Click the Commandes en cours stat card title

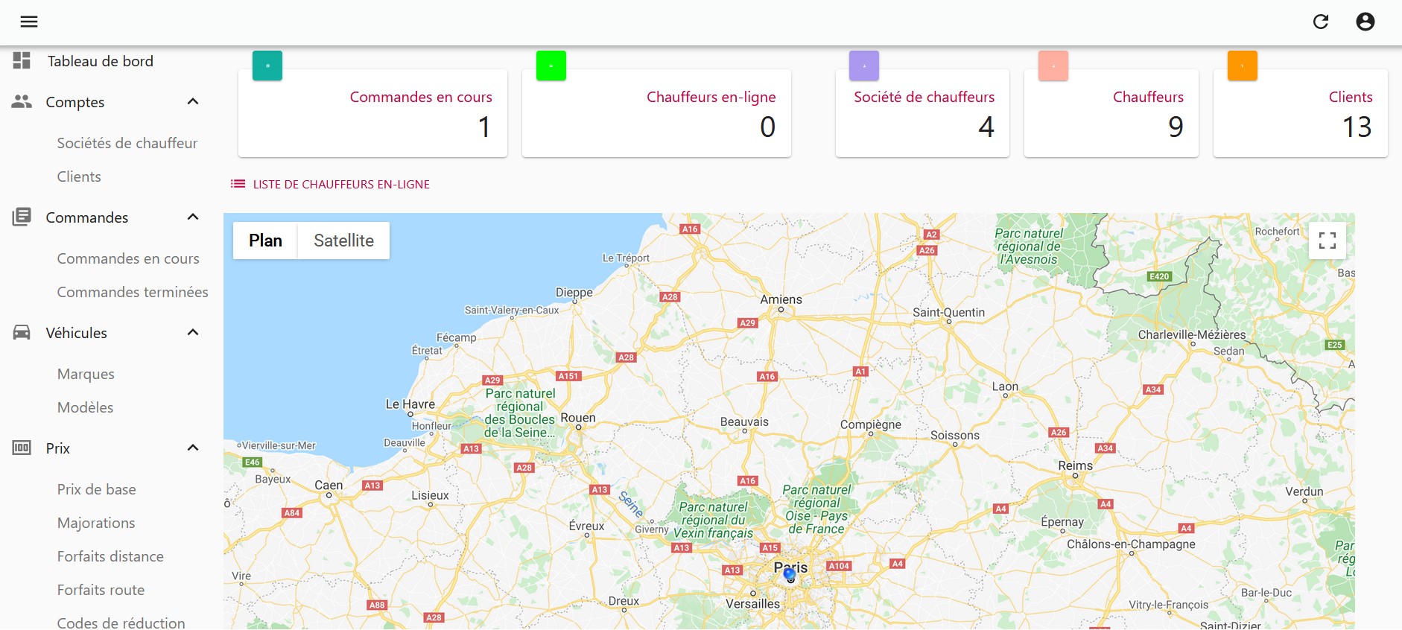[x=421, y=97]
